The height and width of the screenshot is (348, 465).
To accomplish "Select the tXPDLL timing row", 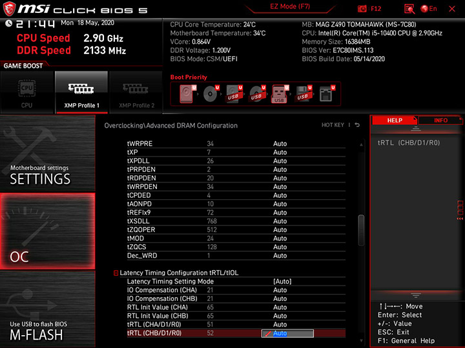I will (x=236, y=161).
